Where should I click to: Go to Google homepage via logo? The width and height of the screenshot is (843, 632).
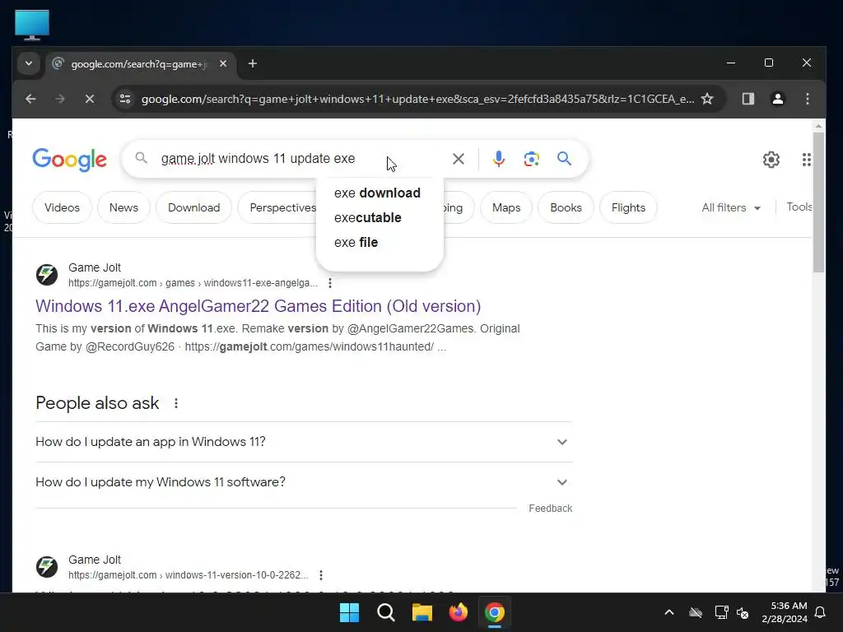70,160
